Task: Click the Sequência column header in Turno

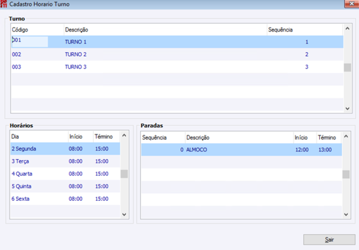Action: [x=305, y=30]
